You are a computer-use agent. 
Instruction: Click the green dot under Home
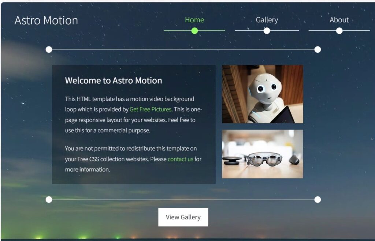click(x=195, y=31)
